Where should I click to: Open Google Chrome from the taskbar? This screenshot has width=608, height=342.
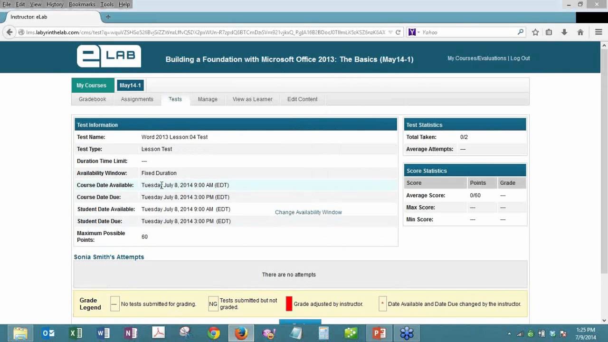pyautogui.click(x=214, y=333)
